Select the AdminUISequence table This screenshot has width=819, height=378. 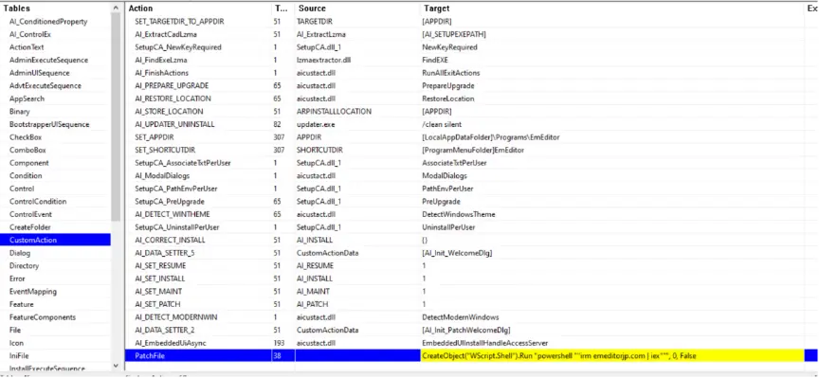point(39,73)
